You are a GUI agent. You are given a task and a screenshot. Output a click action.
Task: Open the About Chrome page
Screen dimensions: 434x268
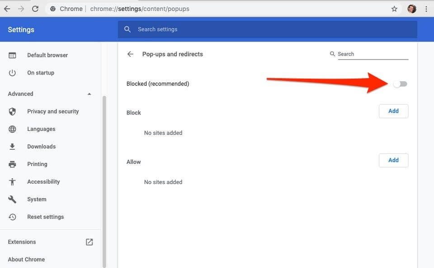[26, 259]
